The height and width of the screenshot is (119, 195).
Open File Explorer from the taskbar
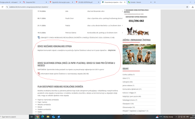point(48,117)
